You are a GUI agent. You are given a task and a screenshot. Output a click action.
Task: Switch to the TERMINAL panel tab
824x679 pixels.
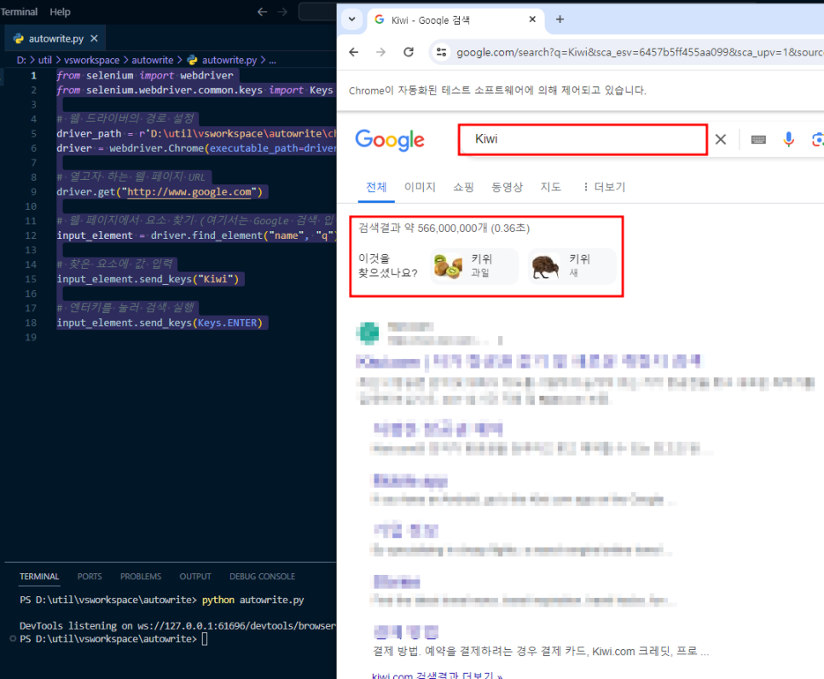pos(39,577)
